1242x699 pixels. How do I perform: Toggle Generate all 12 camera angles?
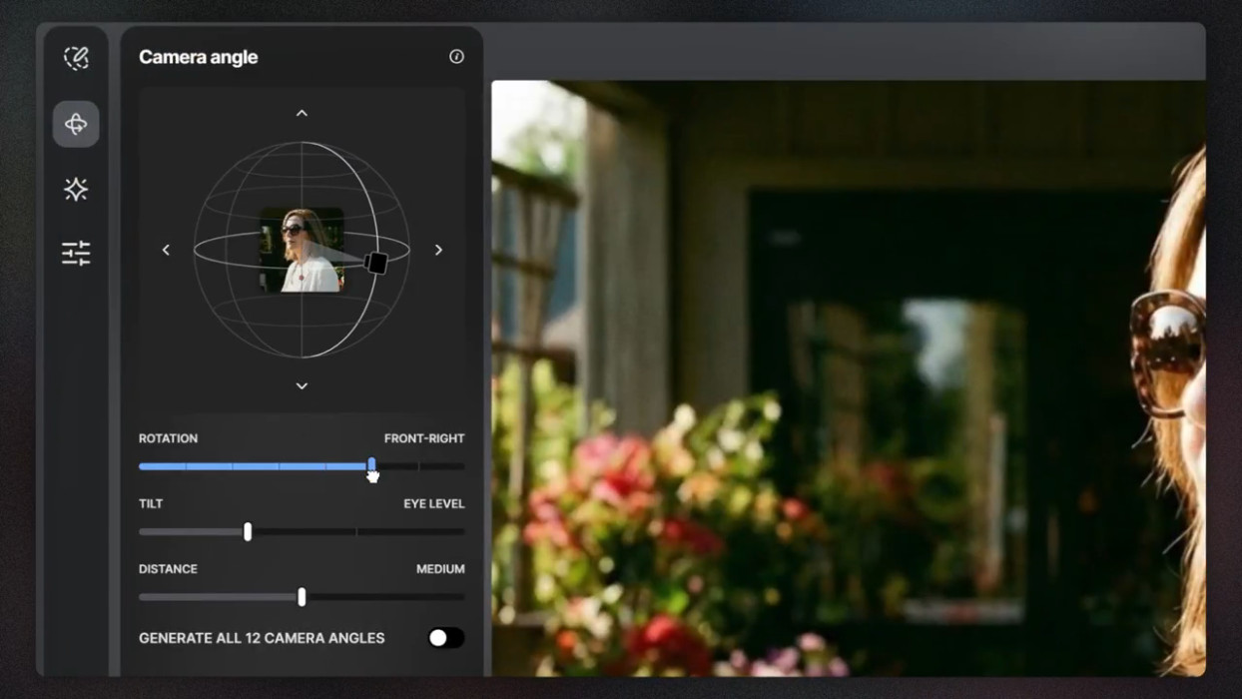(445, 638)
